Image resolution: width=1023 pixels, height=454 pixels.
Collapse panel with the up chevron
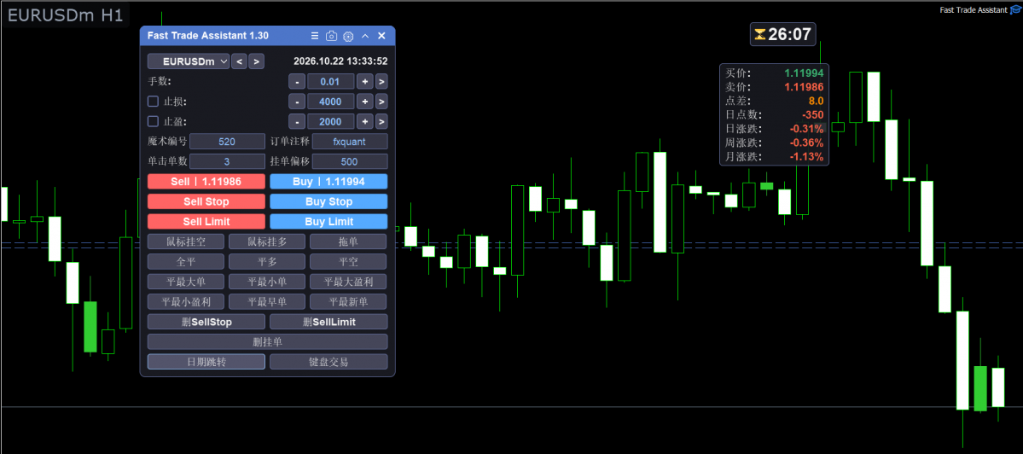tap(365, 36)
